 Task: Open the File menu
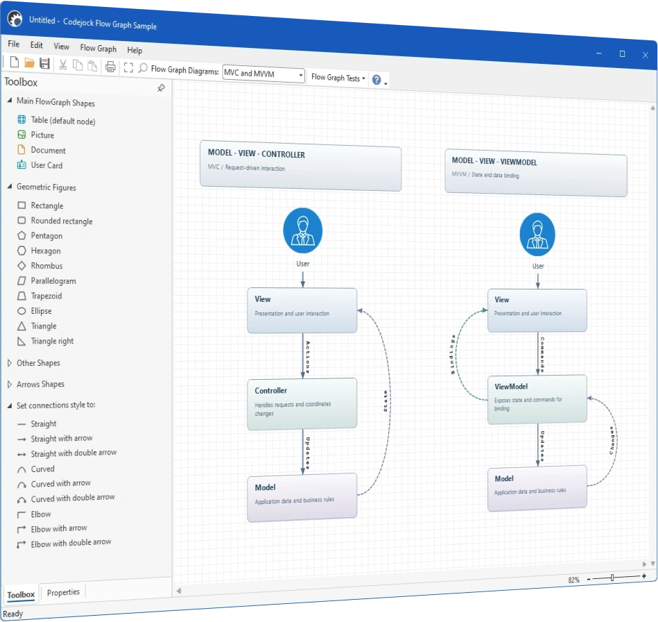13,44
